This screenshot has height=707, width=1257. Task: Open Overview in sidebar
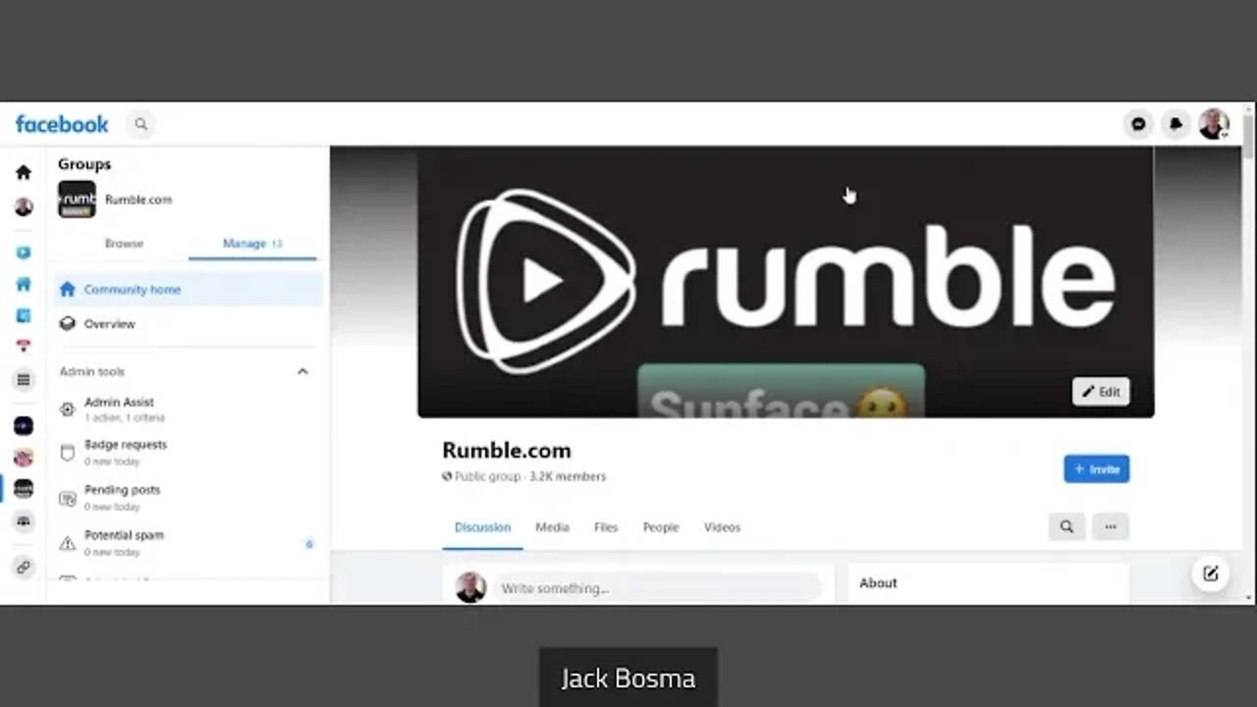188,324
